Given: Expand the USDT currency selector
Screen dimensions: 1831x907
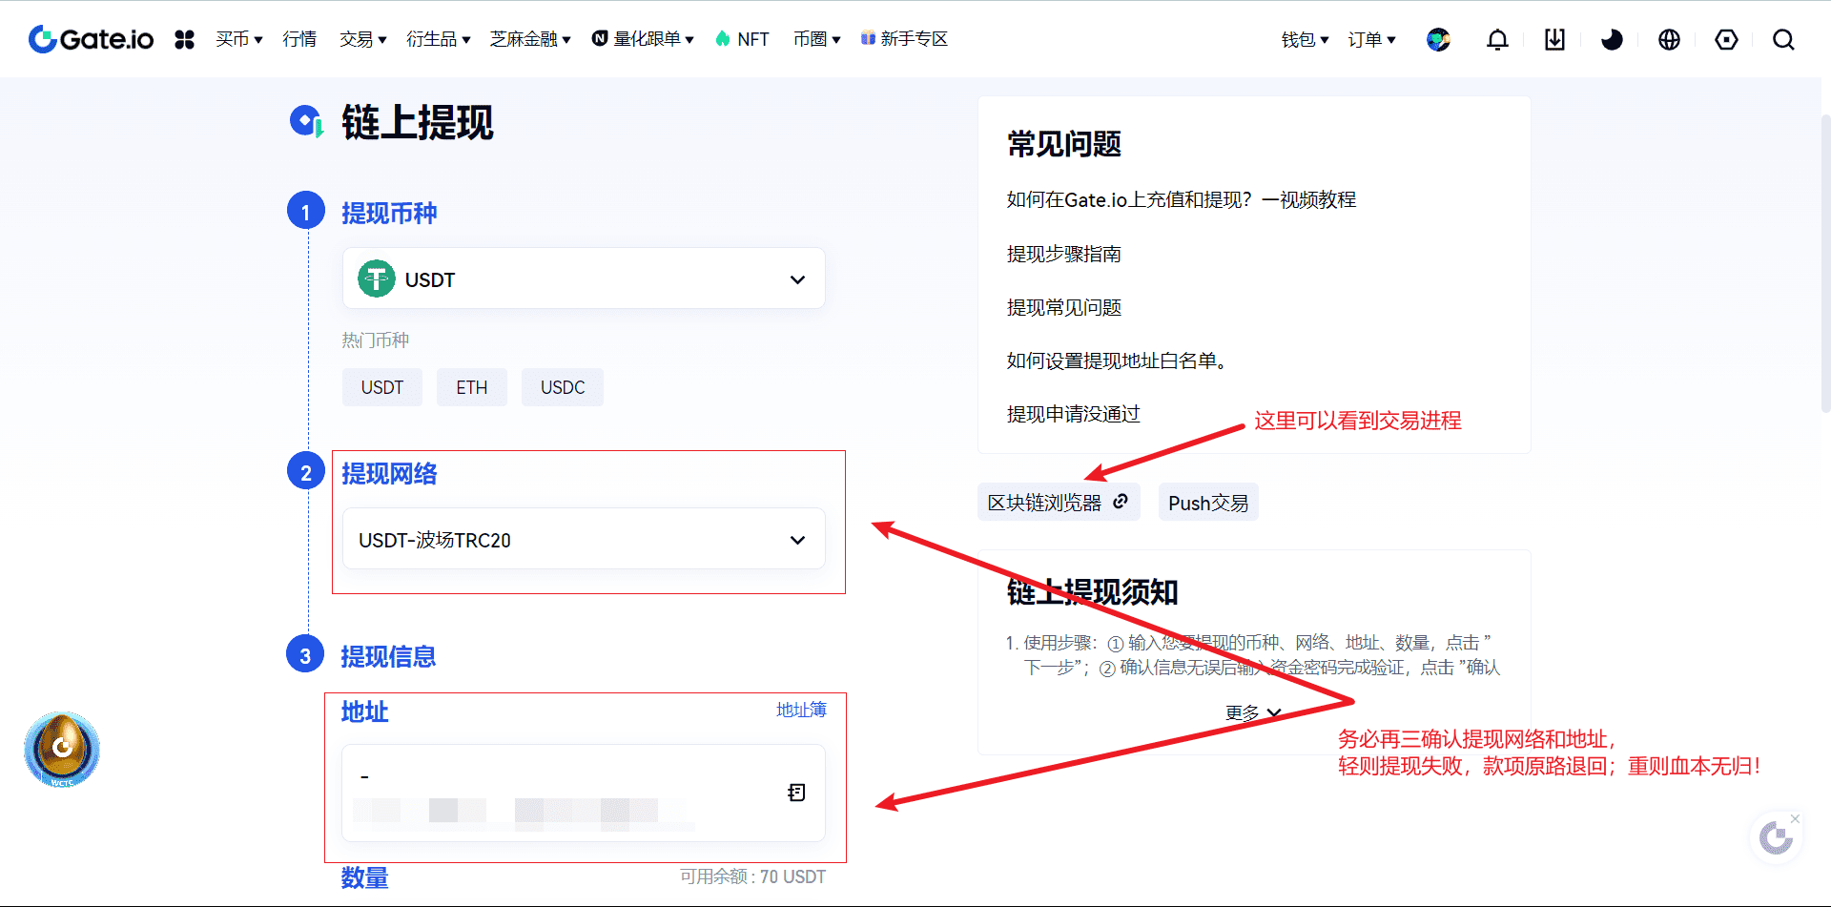Looking at the screenshot, I should coord(584,278).
